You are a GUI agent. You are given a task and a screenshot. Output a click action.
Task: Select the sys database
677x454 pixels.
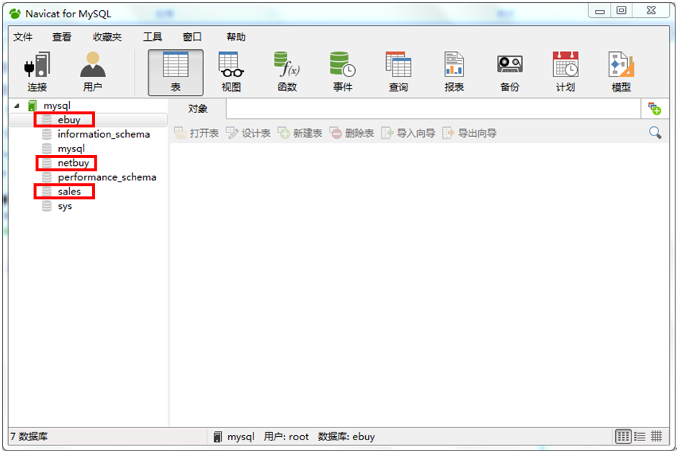click(x=65, y=206)
